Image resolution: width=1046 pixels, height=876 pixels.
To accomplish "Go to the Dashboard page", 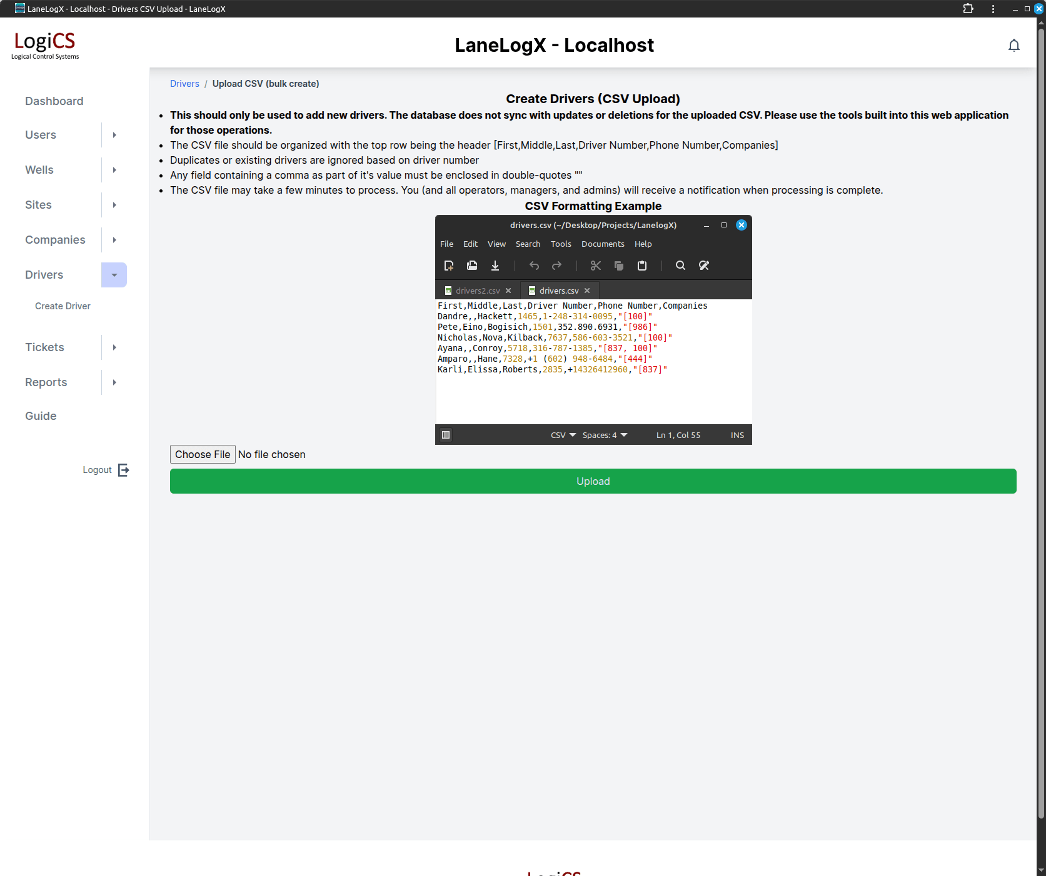I will (x=54, y=101).
